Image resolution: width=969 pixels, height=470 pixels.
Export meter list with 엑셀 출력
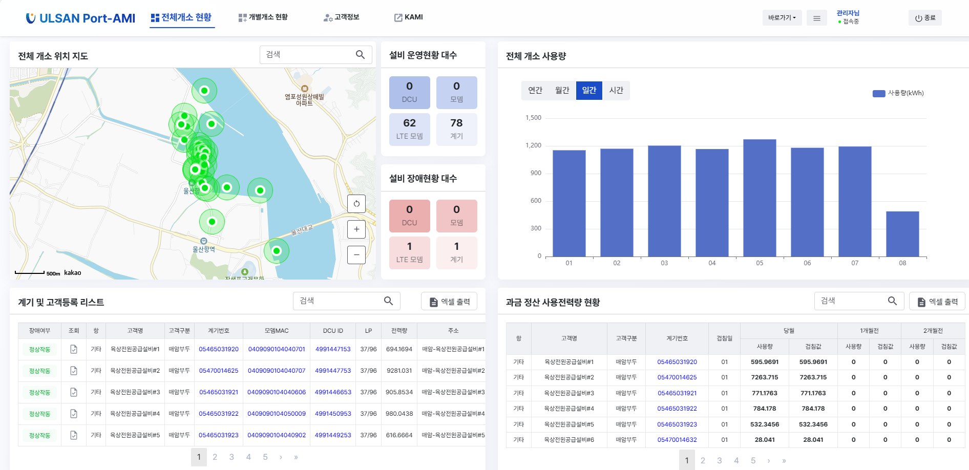click(x=449, y=302)
